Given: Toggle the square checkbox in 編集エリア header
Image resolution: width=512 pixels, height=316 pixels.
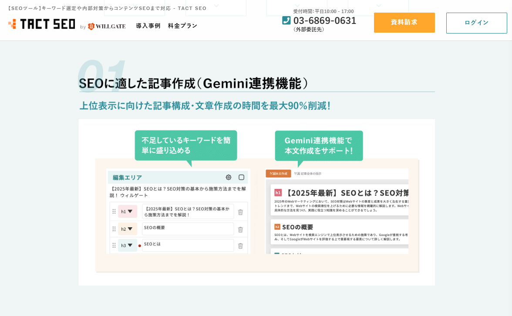Looking at the screenshot, I should pyautogui.click(x=241, y=177).
